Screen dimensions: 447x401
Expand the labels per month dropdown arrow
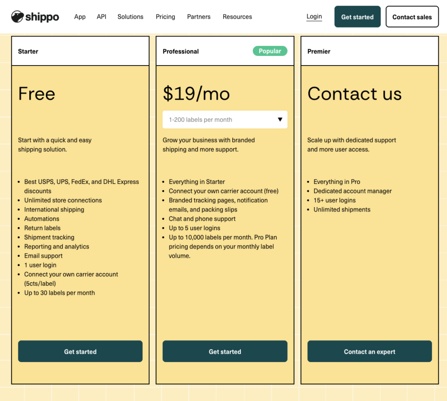point(280,120)
